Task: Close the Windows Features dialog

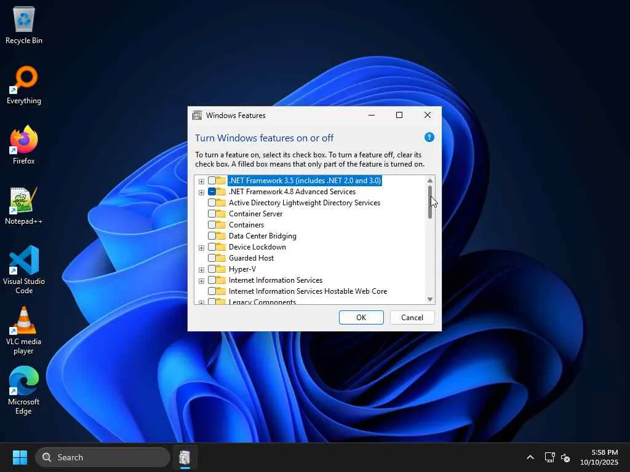Action: [x=428, y=115]
